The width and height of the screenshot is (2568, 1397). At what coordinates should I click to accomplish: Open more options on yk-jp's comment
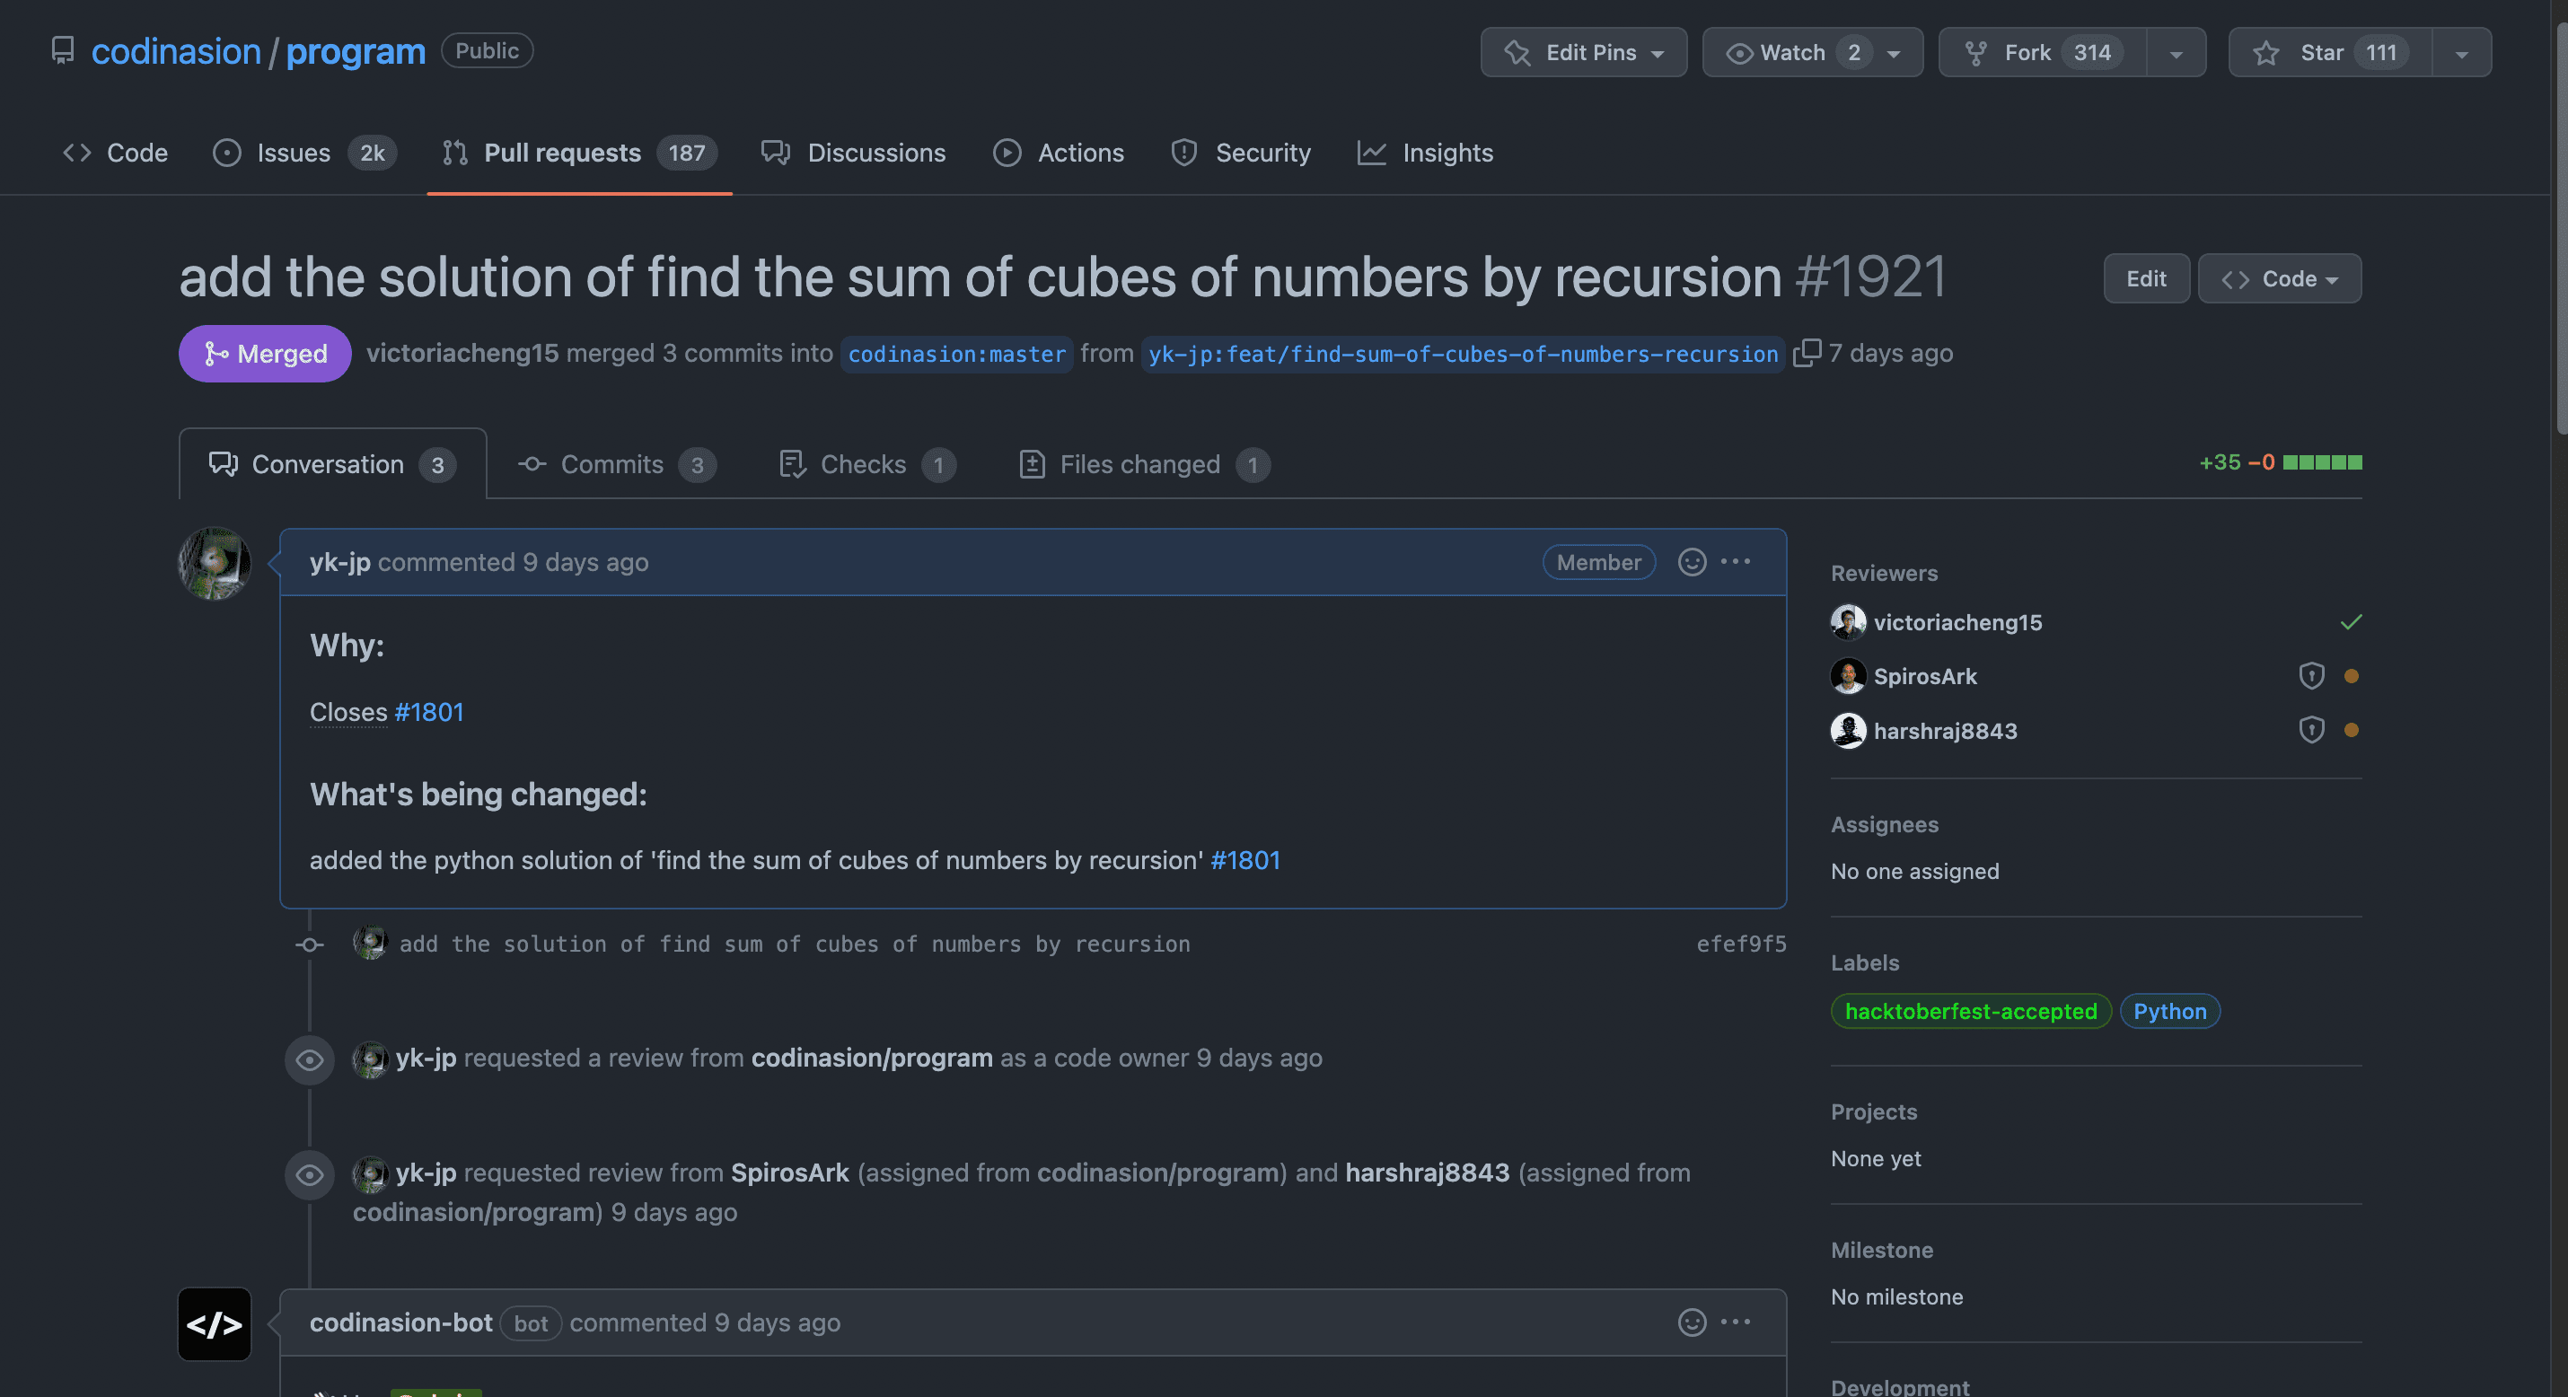(x=1736, y=562)
